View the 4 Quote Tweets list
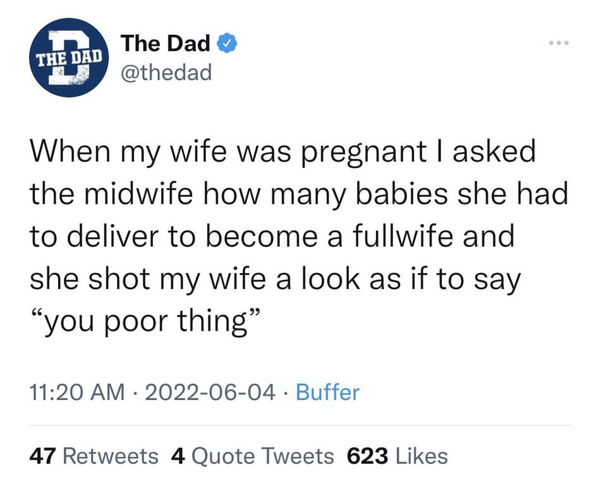 253,456
